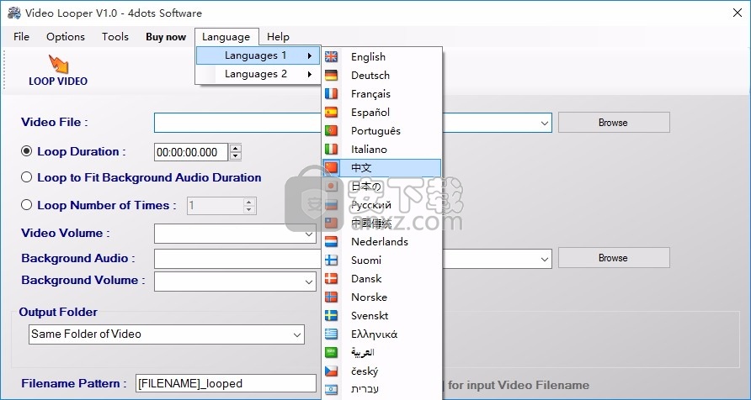Screen dimensions: 751x400
Task: Expand the Video Volume combo box
Action: [x=309, y=234]
